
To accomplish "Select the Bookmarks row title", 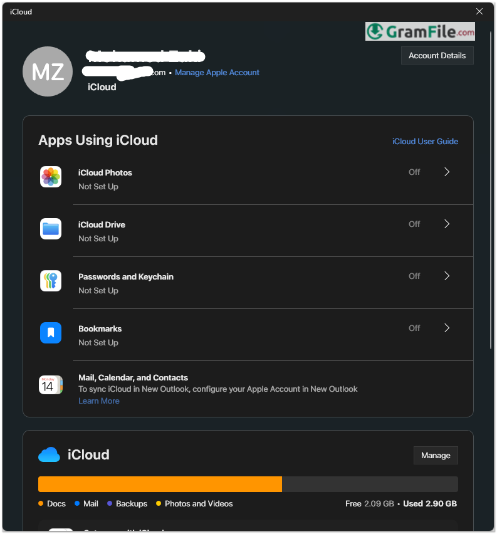I will point(100,328).
